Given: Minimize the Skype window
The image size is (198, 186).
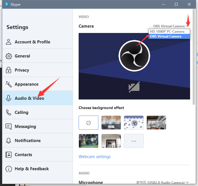Looking at the screenshot, I should 163,4.
